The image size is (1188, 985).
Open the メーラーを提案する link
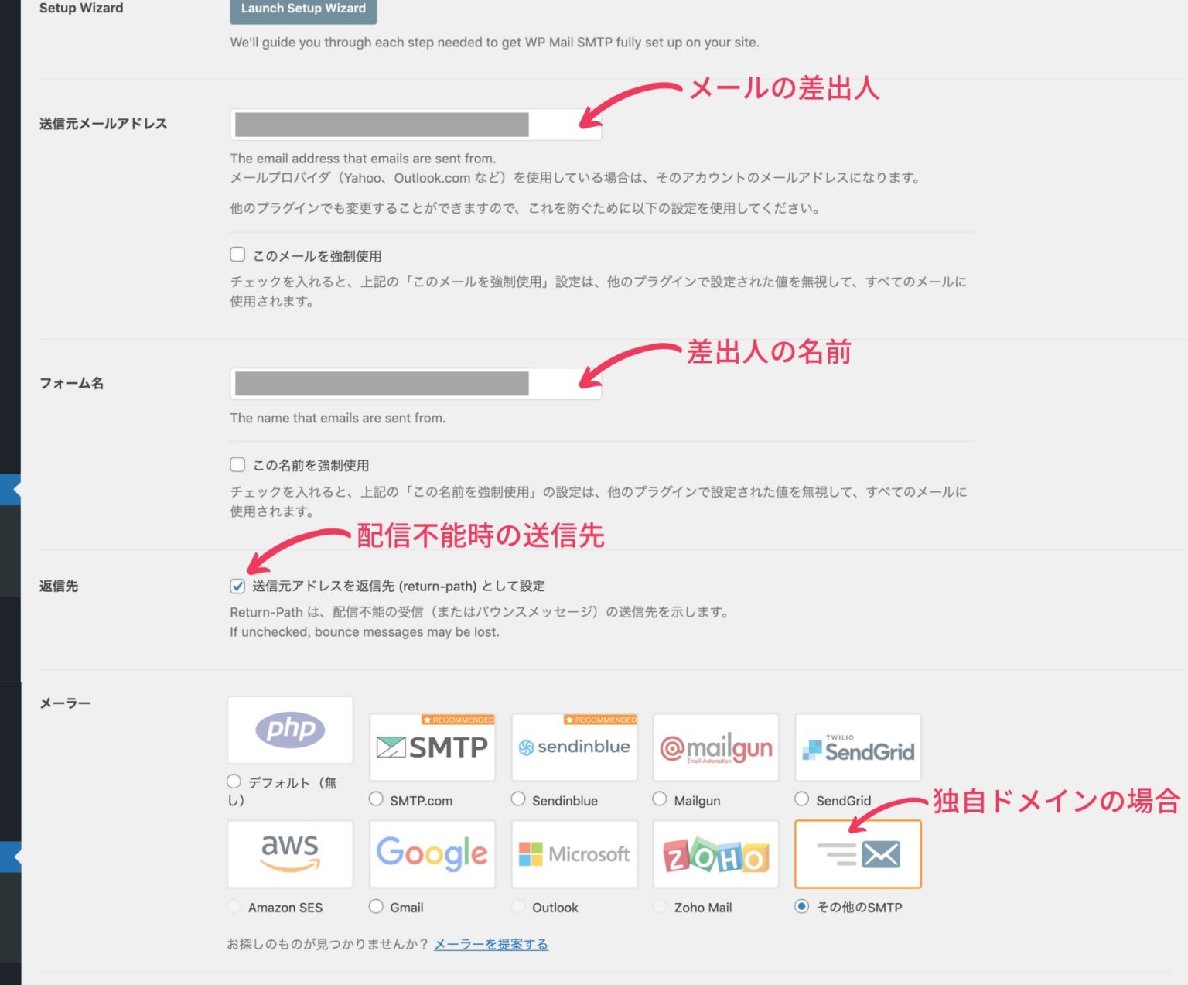point(490,944)
